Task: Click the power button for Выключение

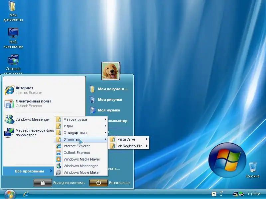Action: point(98,183)
